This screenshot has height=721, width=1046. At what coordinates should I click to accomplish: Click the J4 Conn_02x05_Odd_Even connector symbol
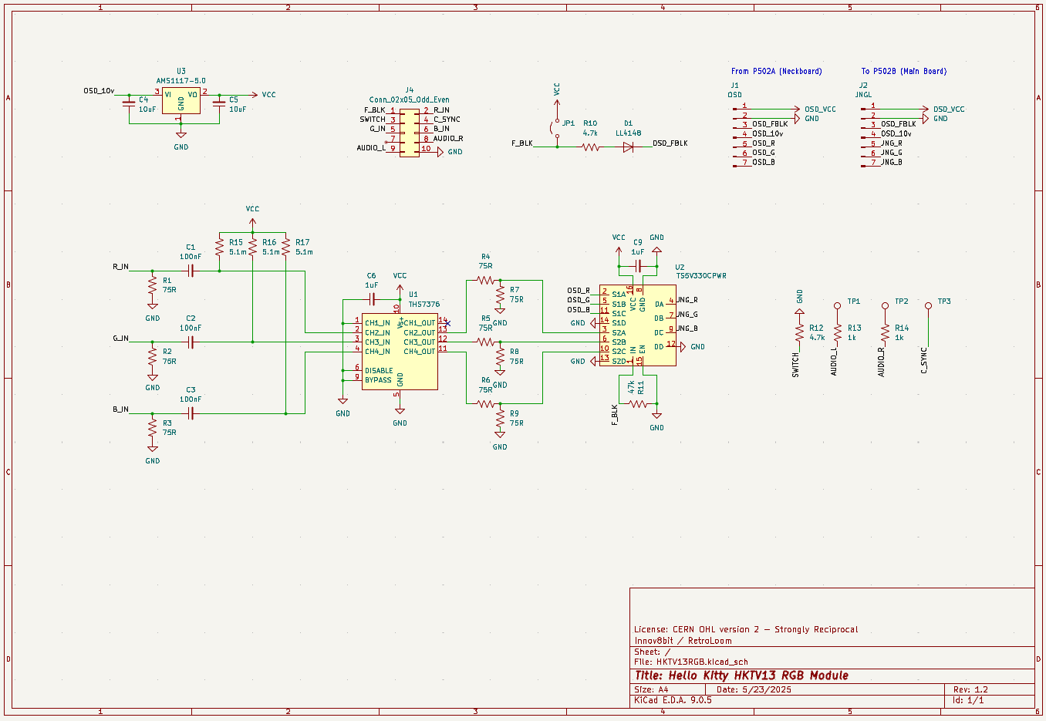(410, 132)
